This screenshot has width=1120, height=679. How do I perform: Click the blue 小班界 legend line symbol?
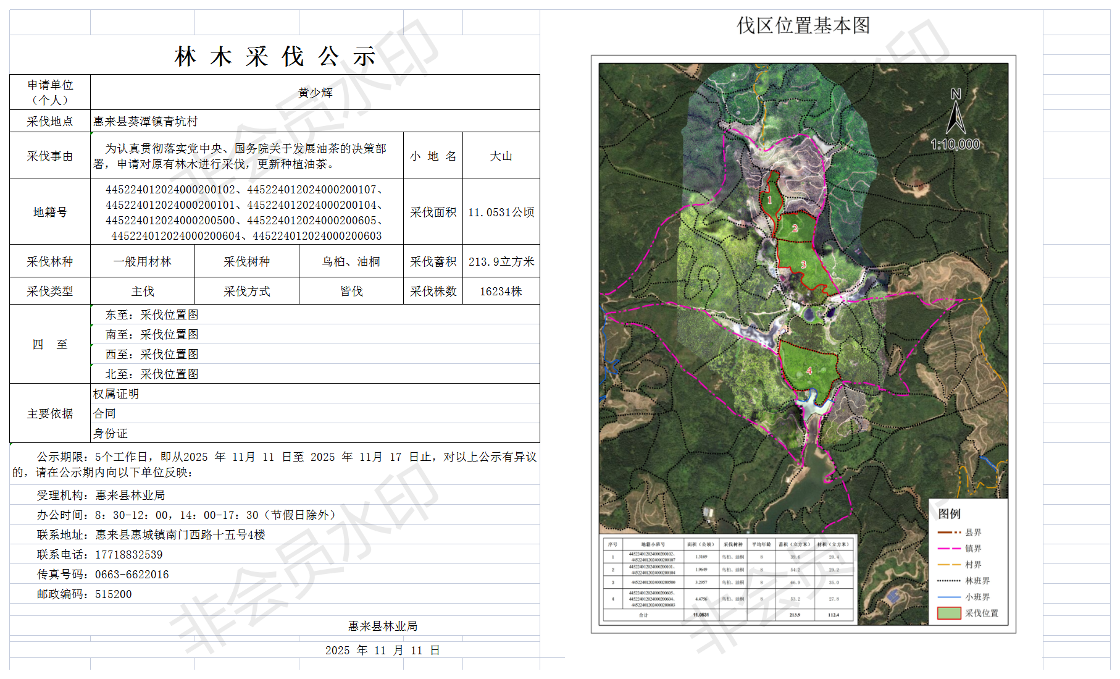pyautogui.click(x=949, y=597)
